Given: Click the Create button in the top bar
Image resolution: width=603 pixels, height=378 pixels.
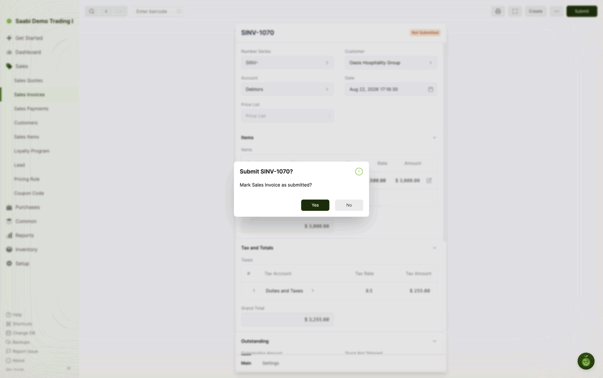Looking at the screenshot, I should tap(535, 11).
